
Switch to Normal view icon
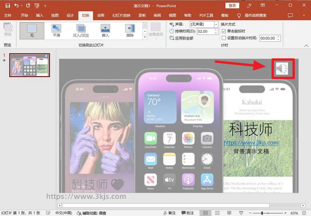[x=206, y=213]
